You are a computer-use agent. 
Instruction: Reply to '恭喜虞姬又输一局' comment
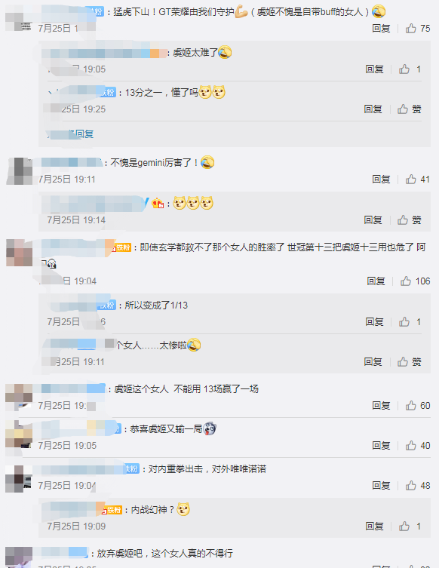[381, 445]
